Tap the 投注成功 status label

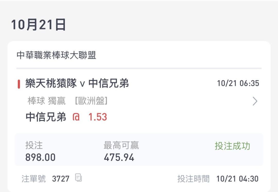[232, 146]
